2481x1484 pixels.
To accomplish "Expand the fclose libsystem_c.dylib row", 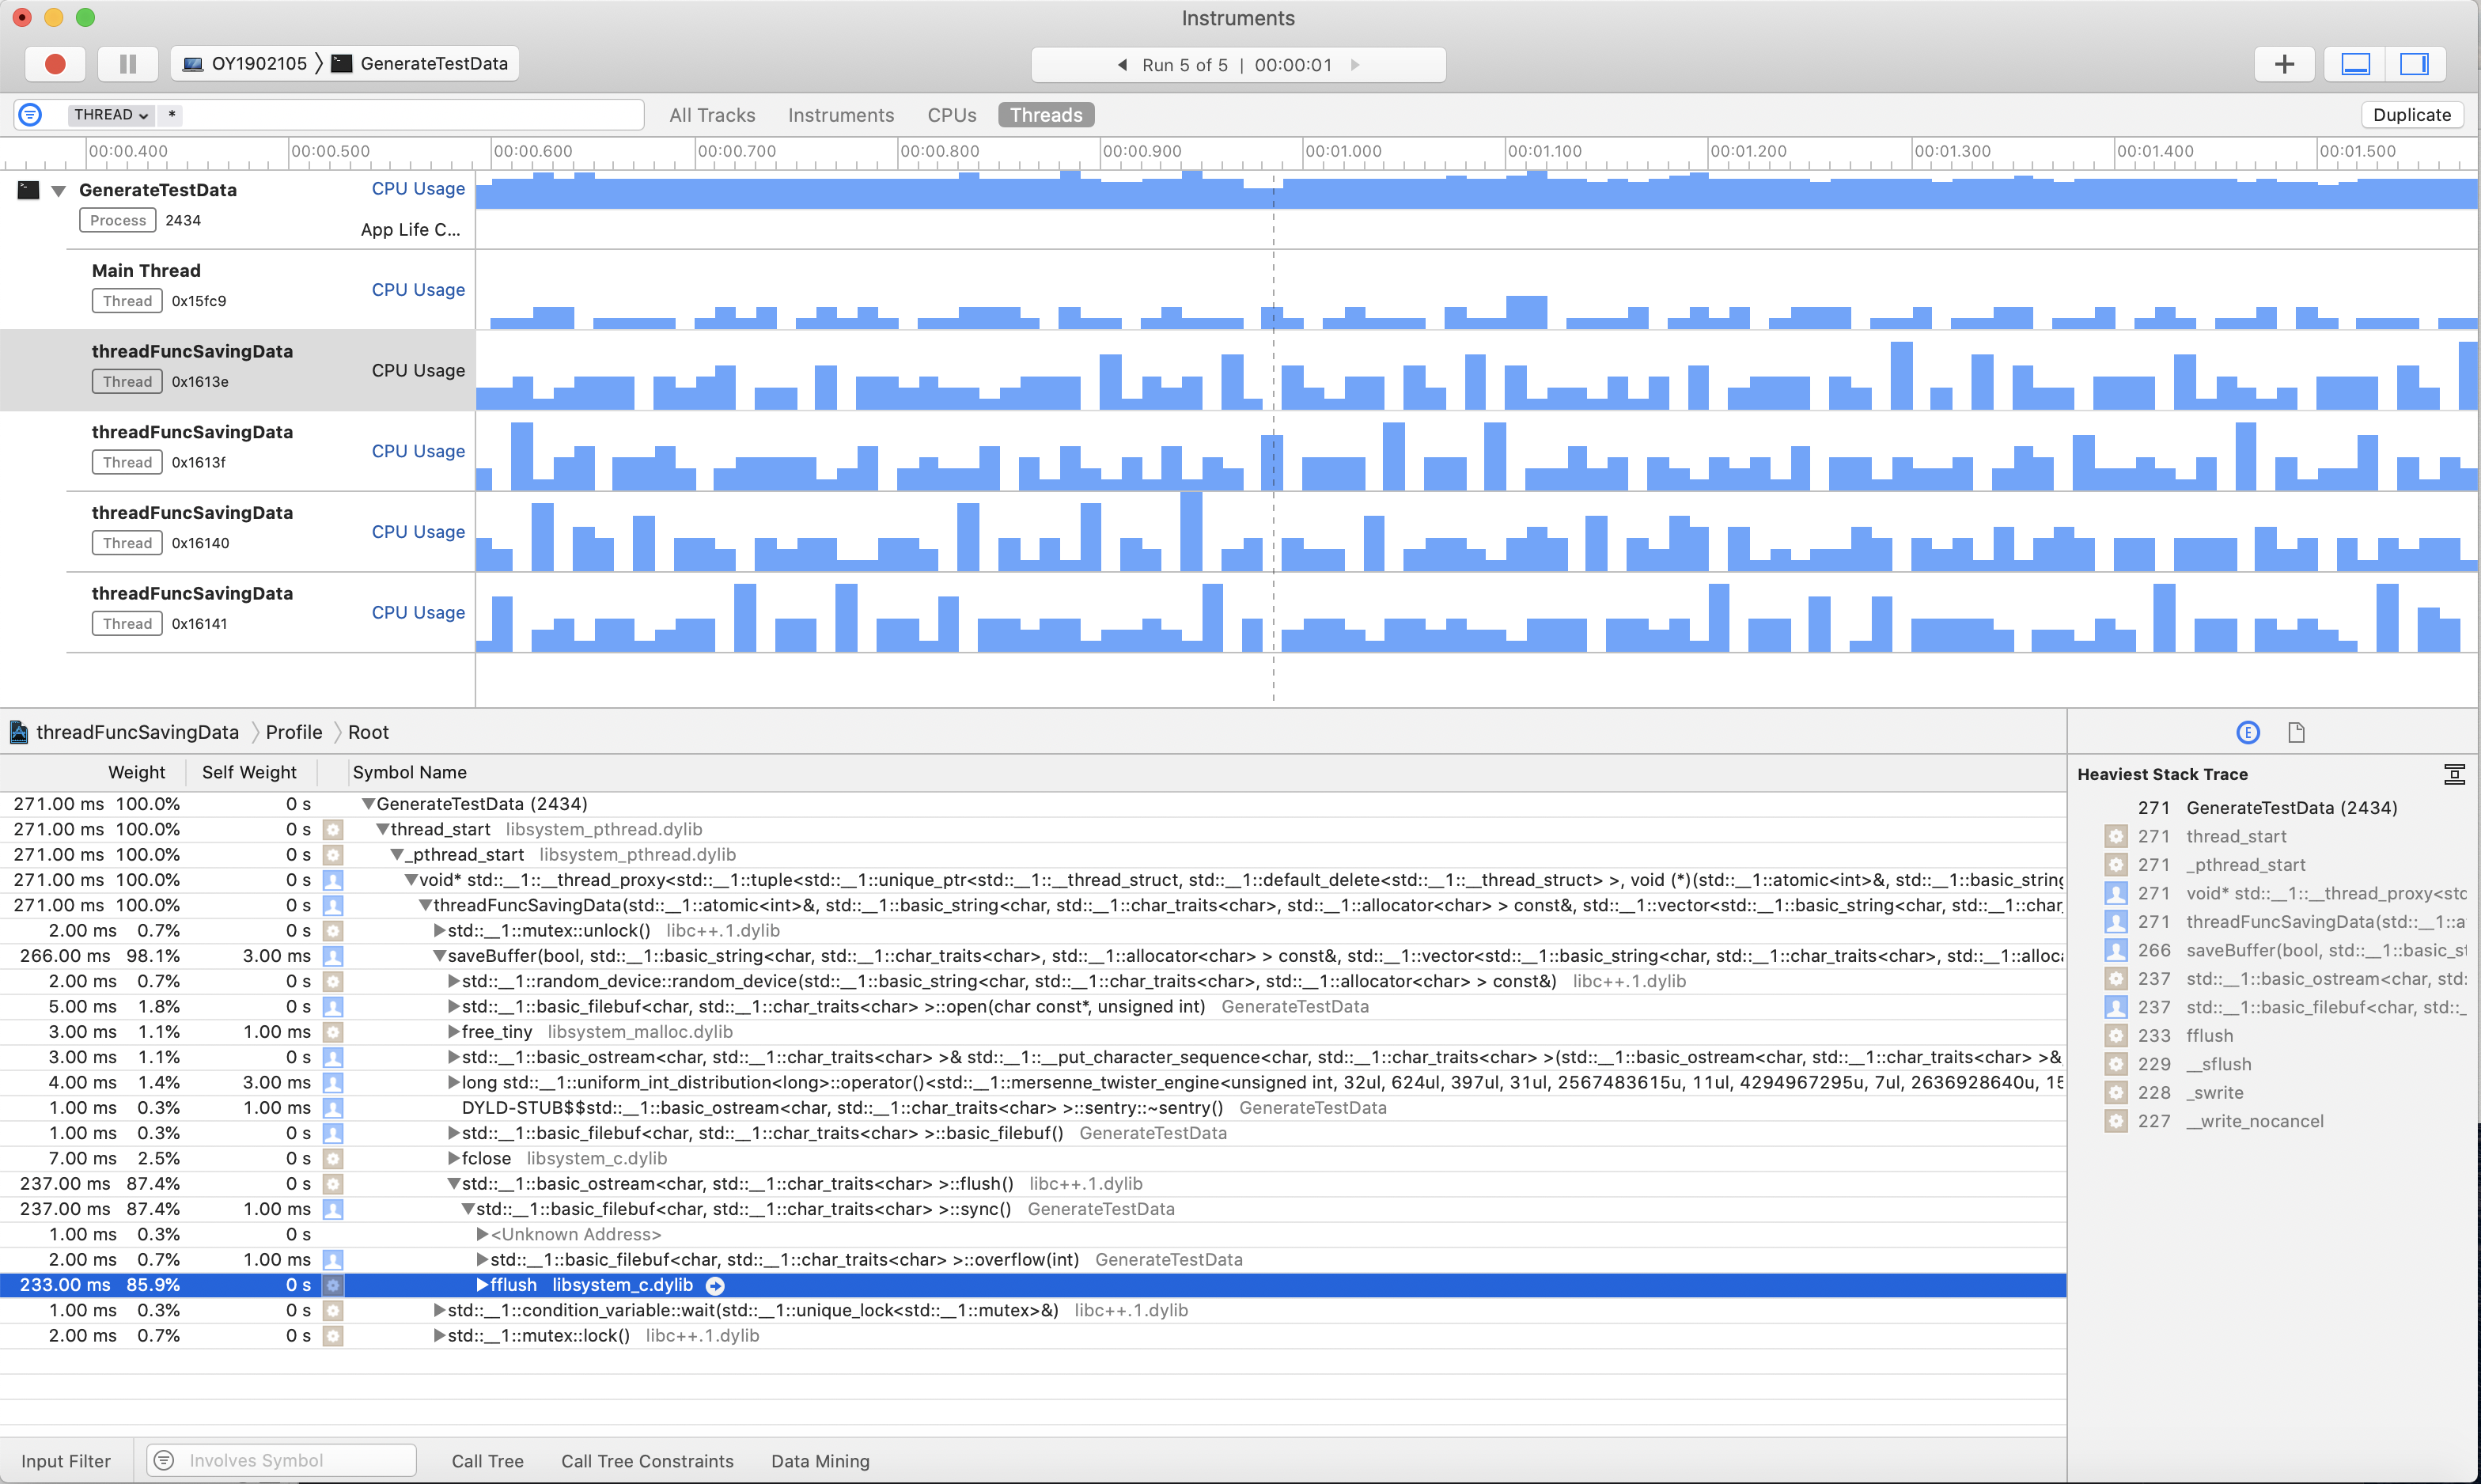I will (x=453, y=1158).
